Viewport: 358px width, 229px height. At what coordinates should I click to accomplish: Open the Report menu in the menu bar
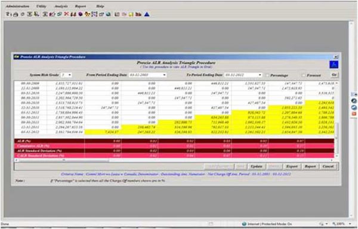coord(81,6)
